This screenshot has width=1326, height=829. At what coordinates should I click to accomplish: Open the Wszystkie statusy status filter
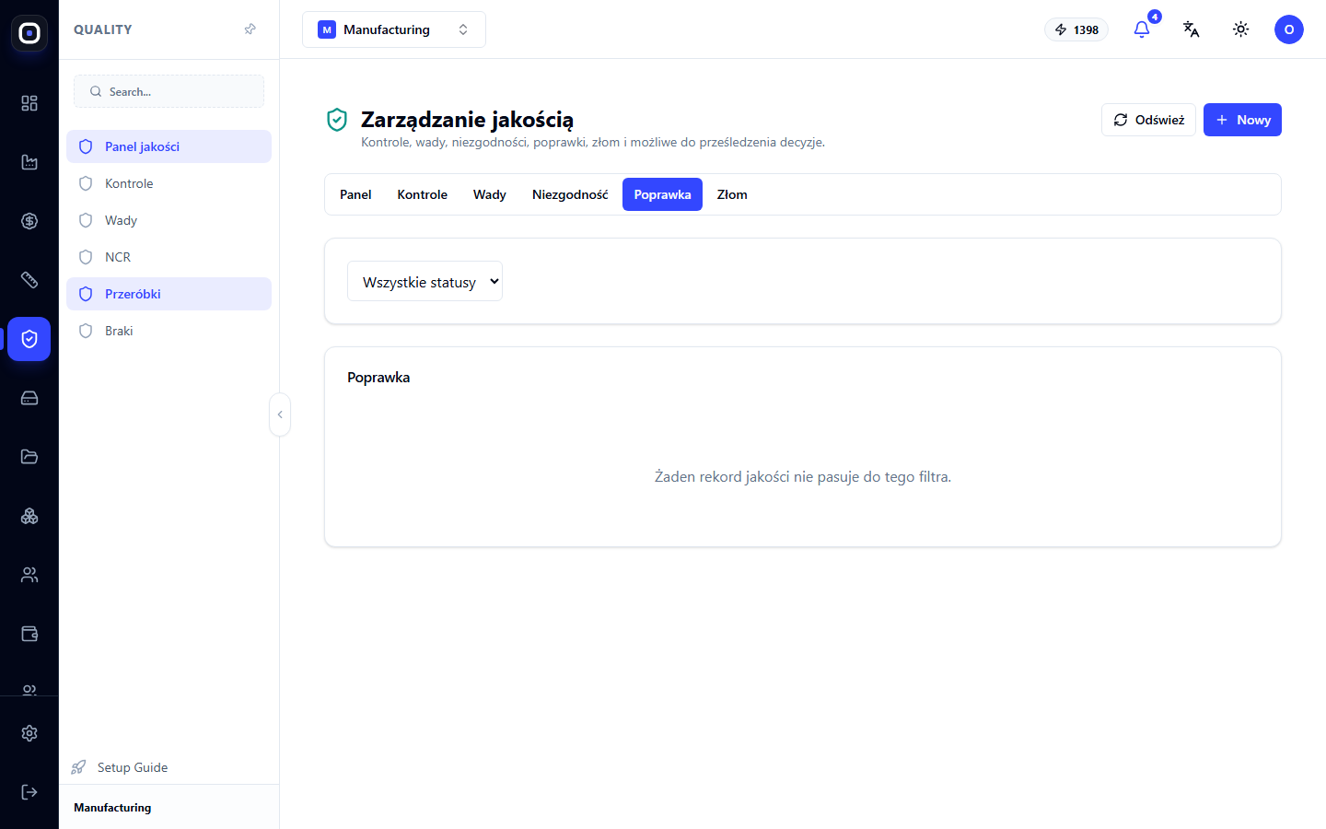425,281
